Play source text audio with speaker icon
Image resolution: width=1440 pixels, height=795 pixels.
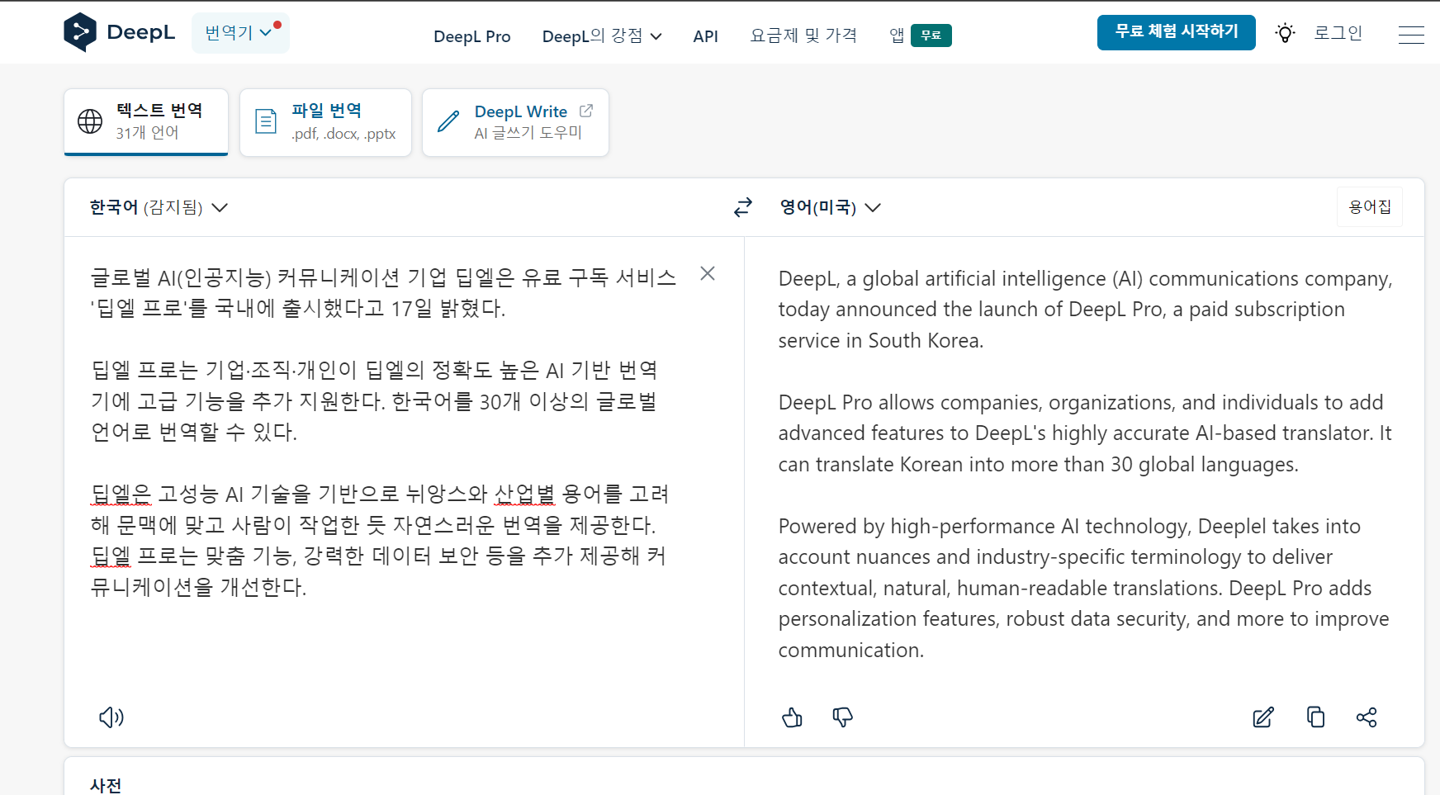pyautogui.click(x=111, y=717)
